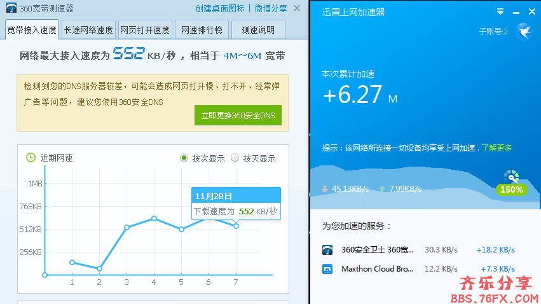This screenshot has width=541, height=304.
Task: Click the 迅雷 bird avatar icon
Action: tap(524, 32)
